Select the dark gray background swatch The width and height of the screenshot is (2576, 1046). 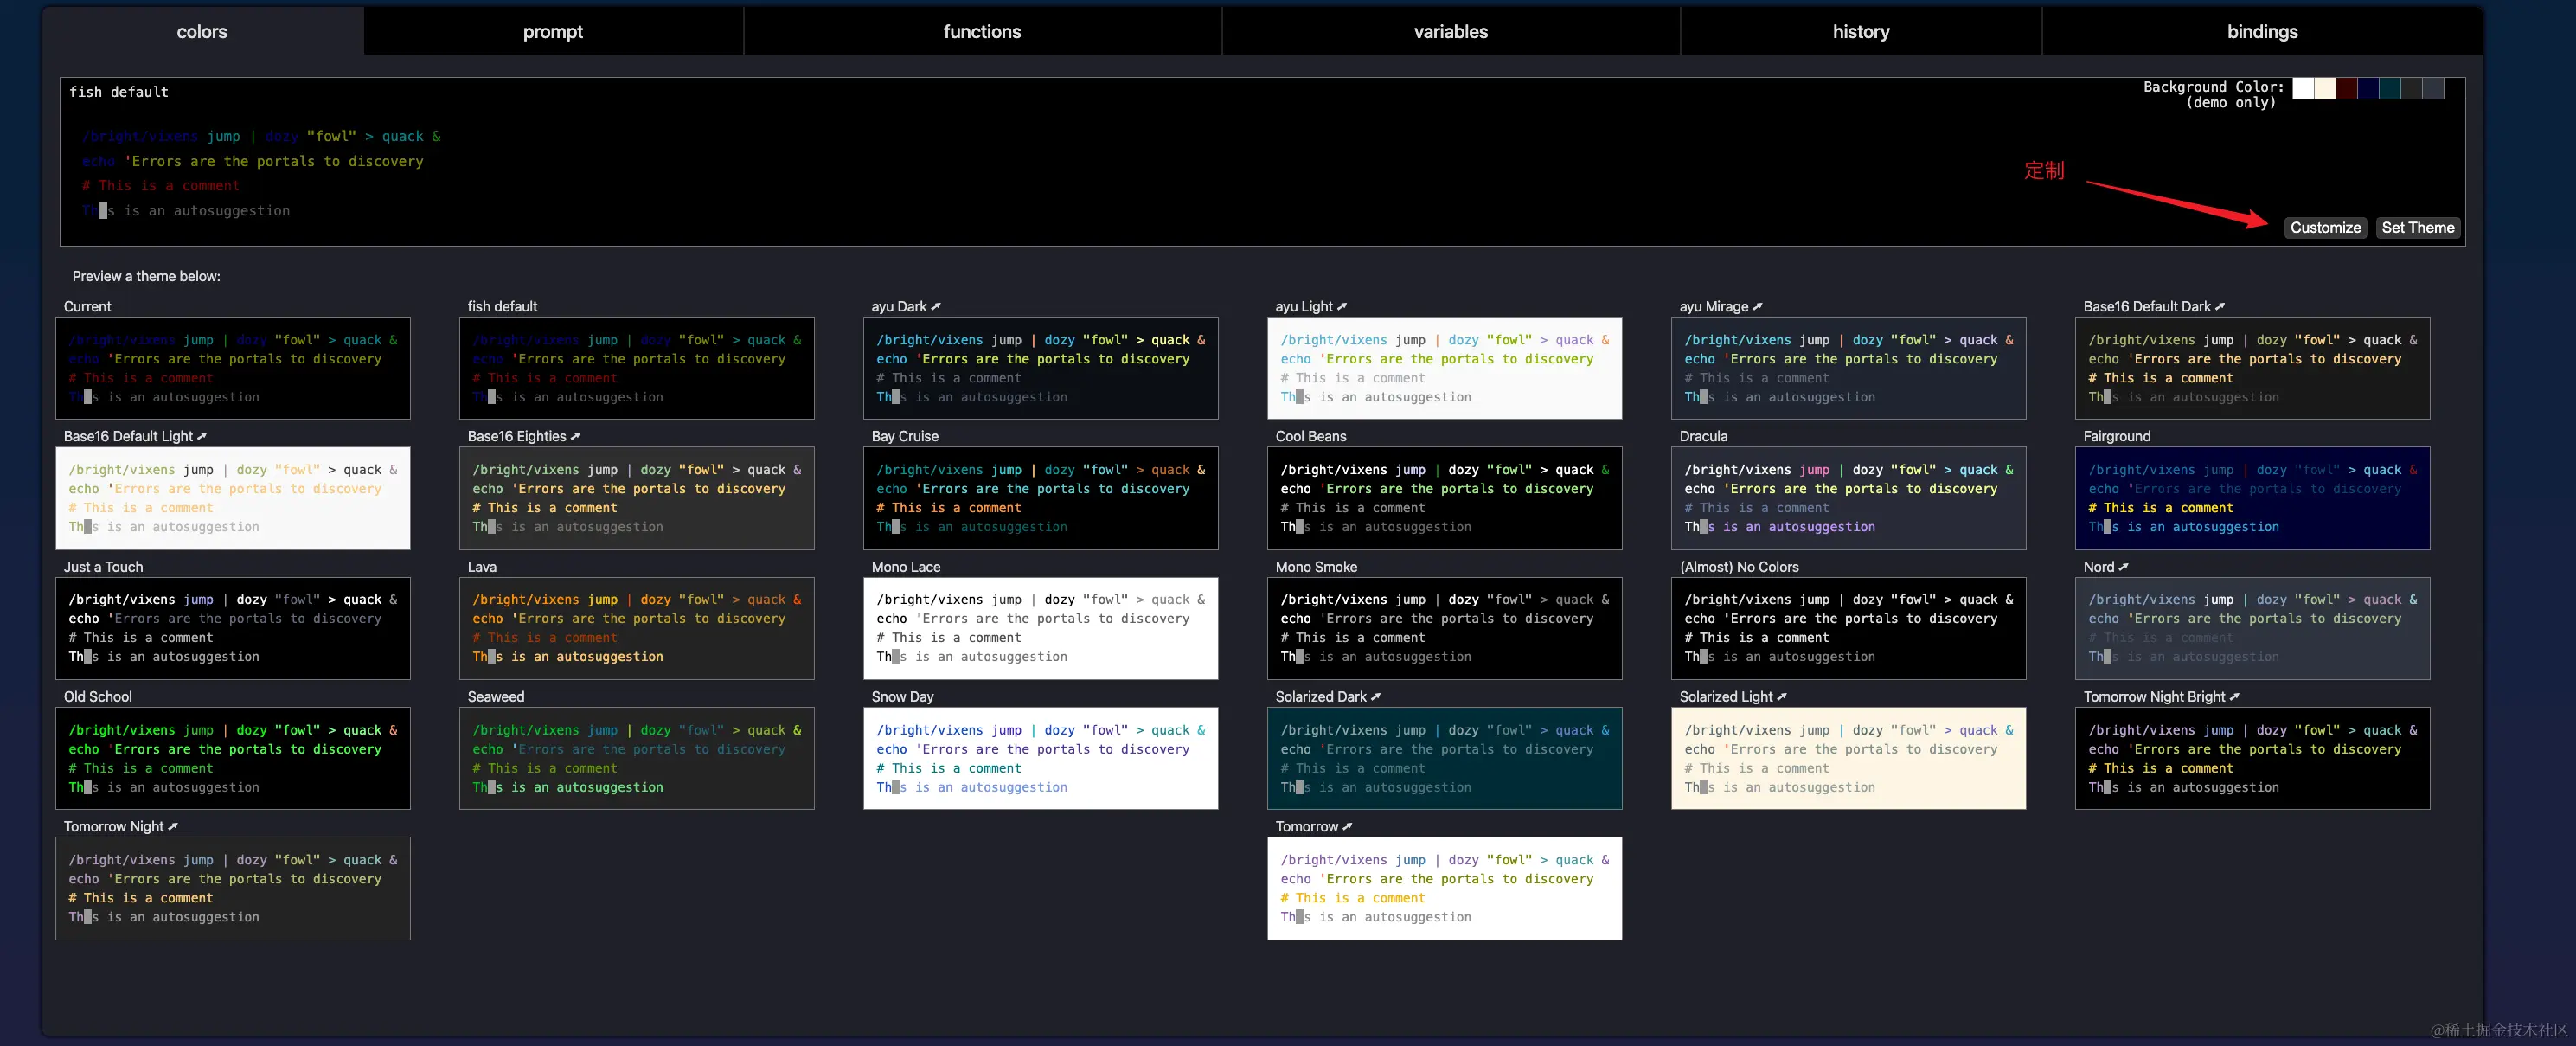2411,88
